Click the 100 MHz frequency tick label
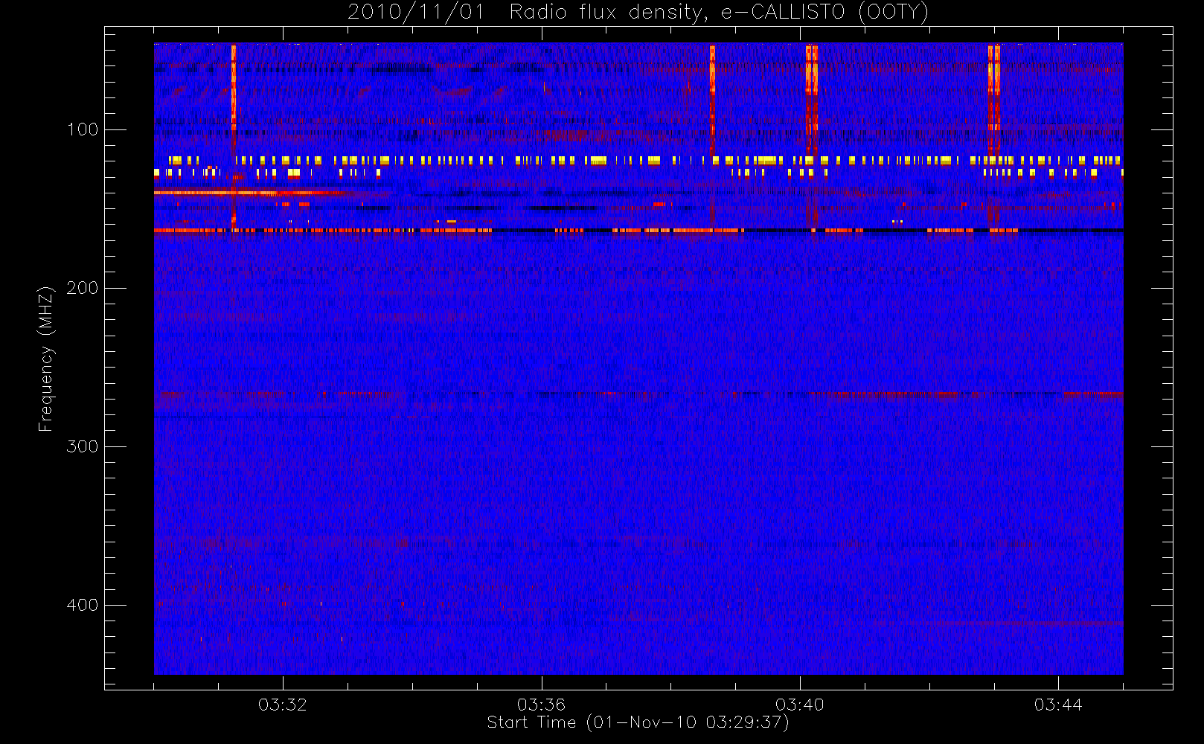1204x744 pixels. click(x=82, y=129)
